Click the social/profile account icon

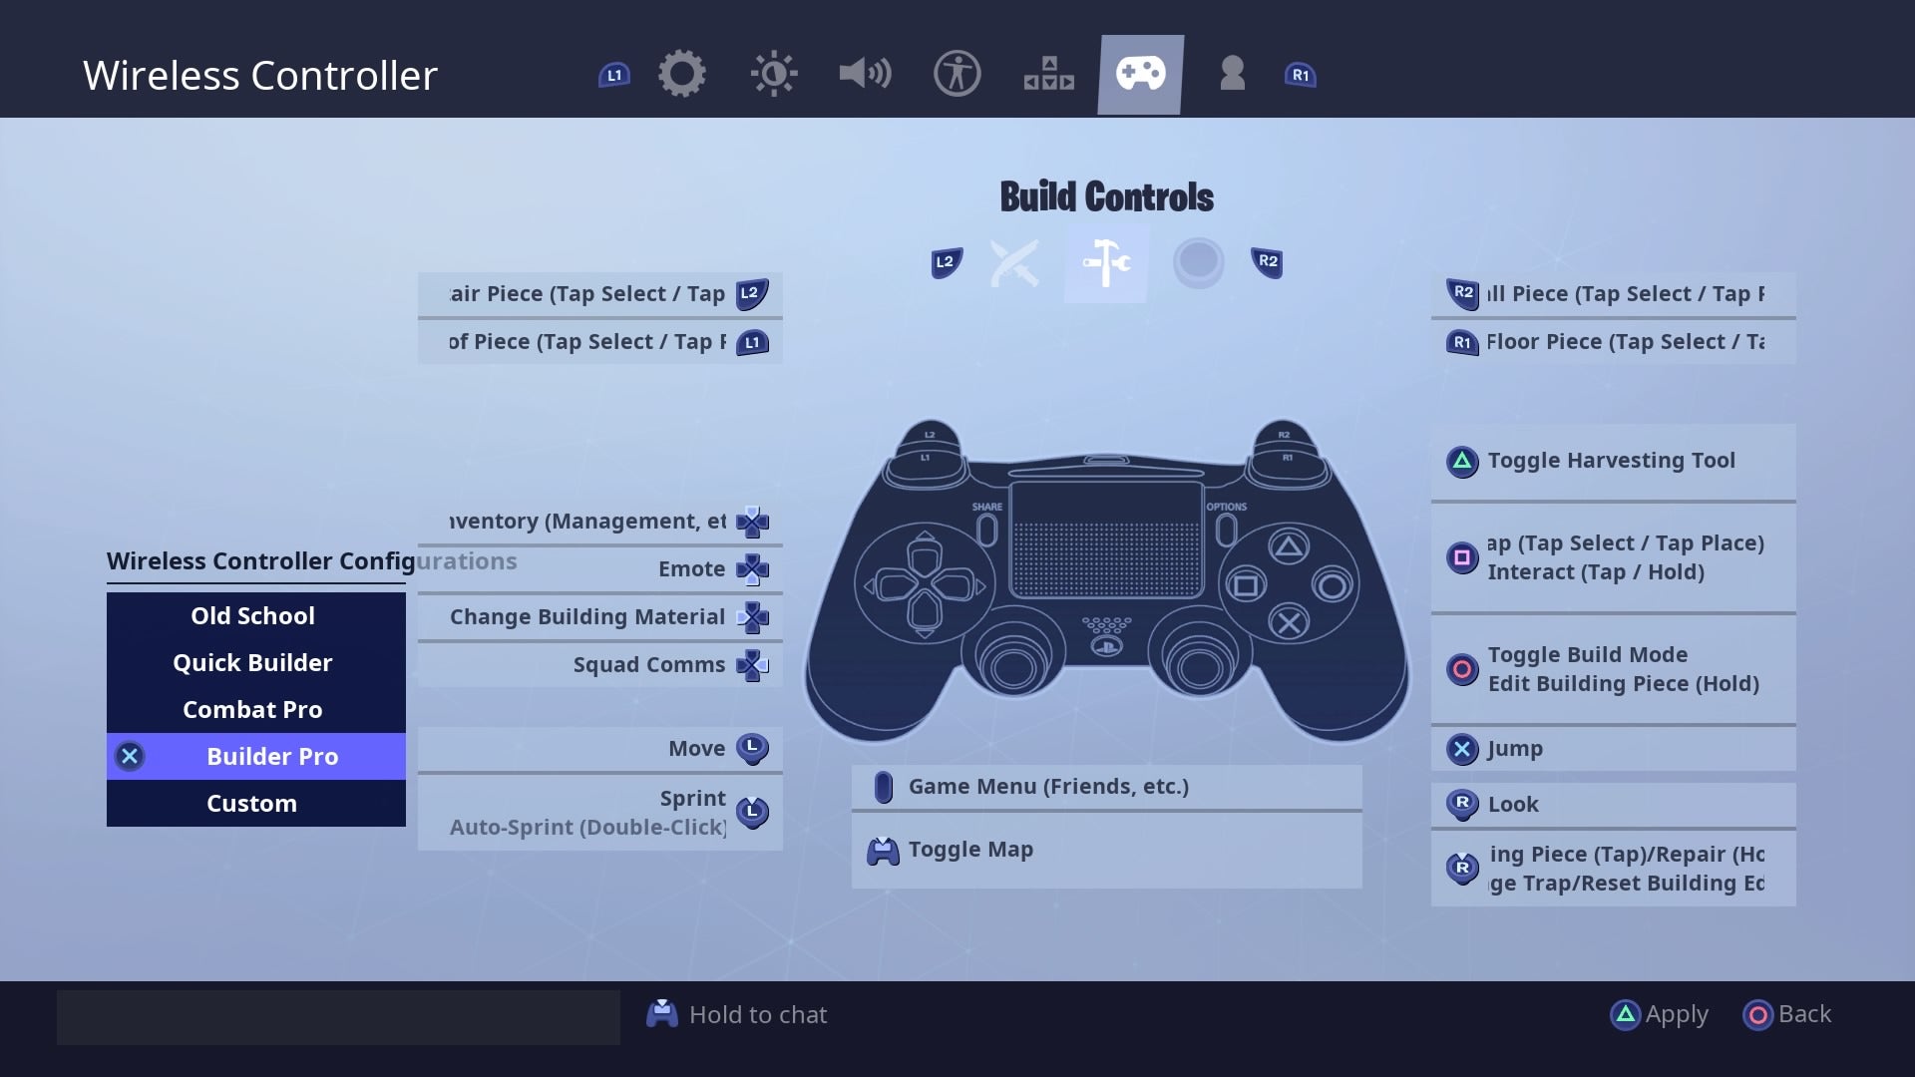tap(1233, 73)
